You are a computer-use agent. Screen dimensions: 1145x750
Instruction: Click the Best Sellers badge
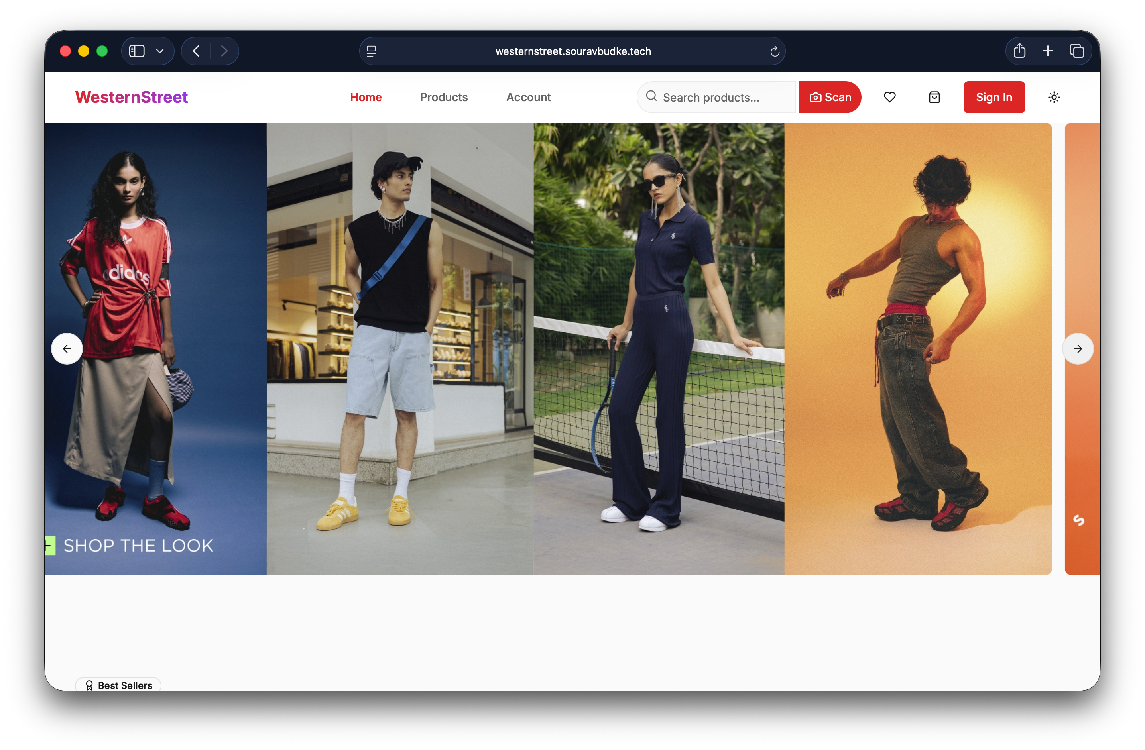(118, 685)
